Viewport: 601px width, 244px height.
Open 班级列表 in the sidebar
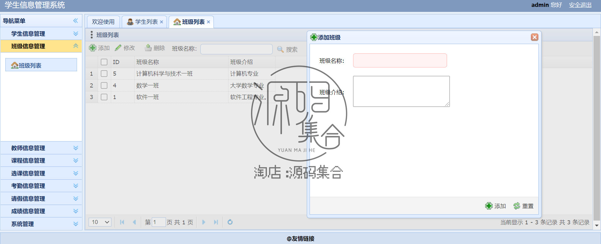point(41,65)
